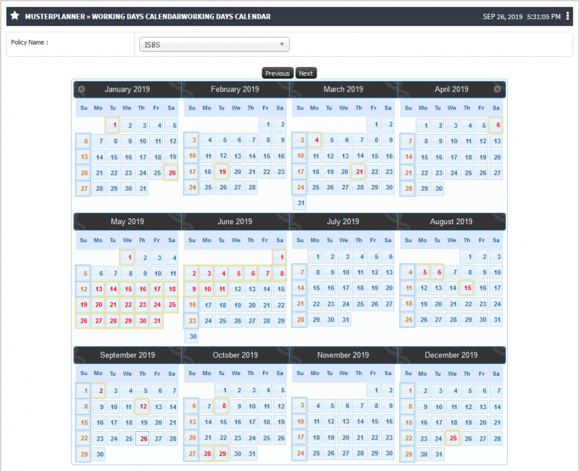This screenshot has width=580, height=471.
Task: Click the favorite star icon in header
Action: [x=15, y=16]
